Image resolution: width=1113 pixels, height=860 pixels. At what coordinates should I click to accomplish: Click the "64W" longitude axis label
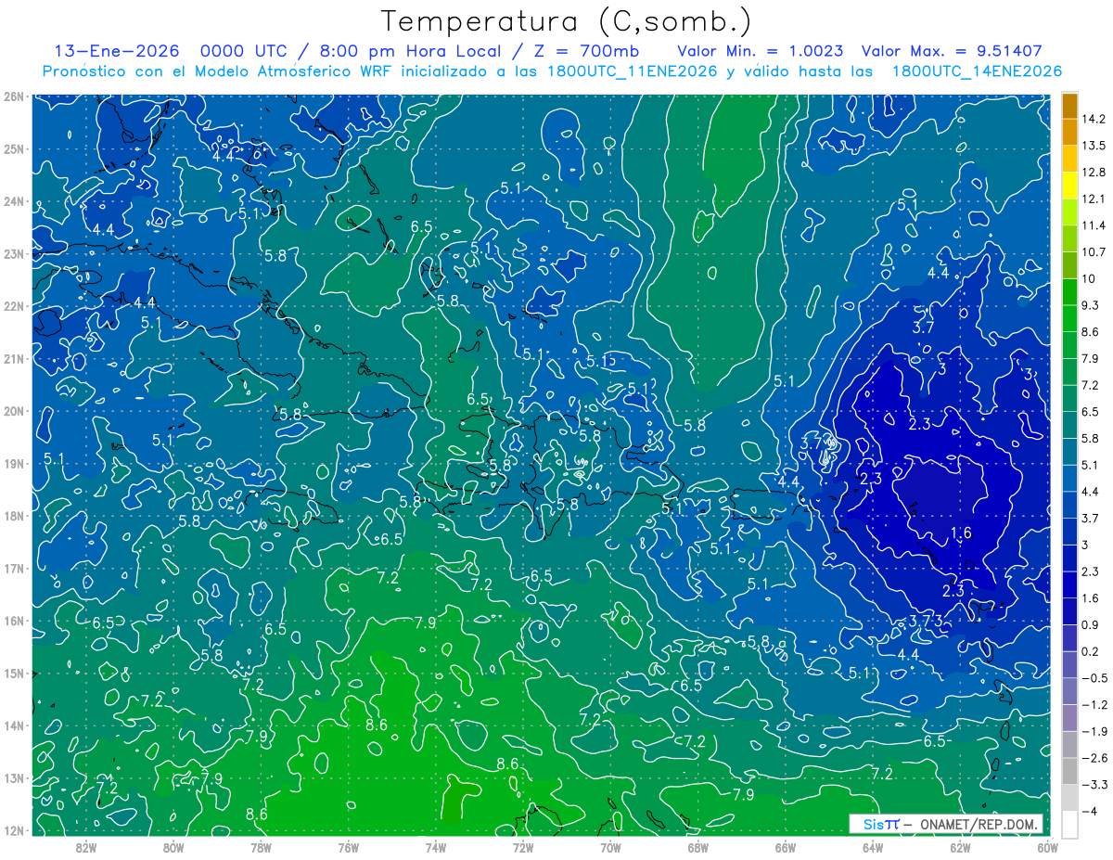point(873,847)
